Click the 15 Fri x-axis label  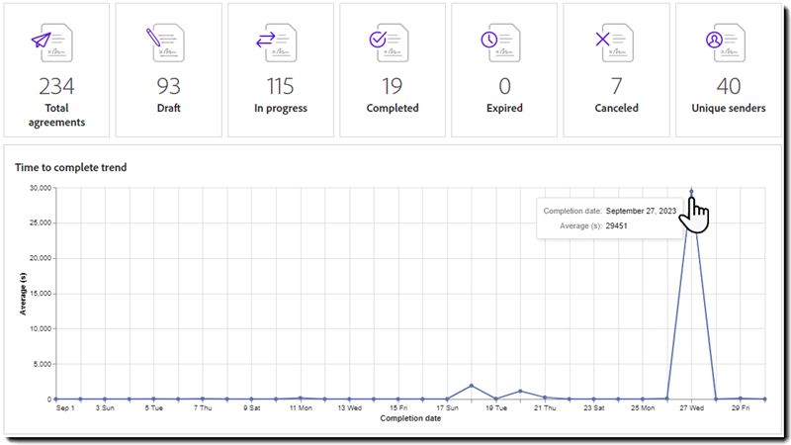pyautogui.click(x=398, y=408)
